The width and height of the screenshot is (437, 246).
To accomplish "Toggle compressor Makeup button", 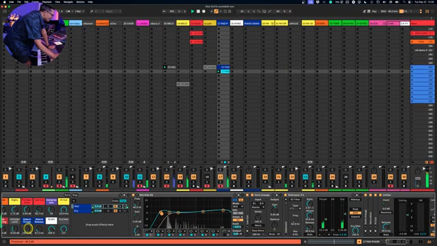I will coord(355,200).
